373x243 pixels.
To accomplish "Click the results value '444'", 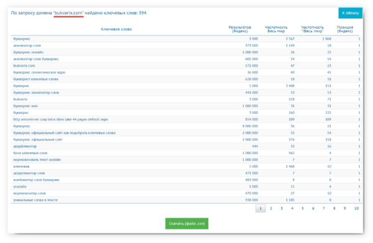I will click(x=255, y=146).
